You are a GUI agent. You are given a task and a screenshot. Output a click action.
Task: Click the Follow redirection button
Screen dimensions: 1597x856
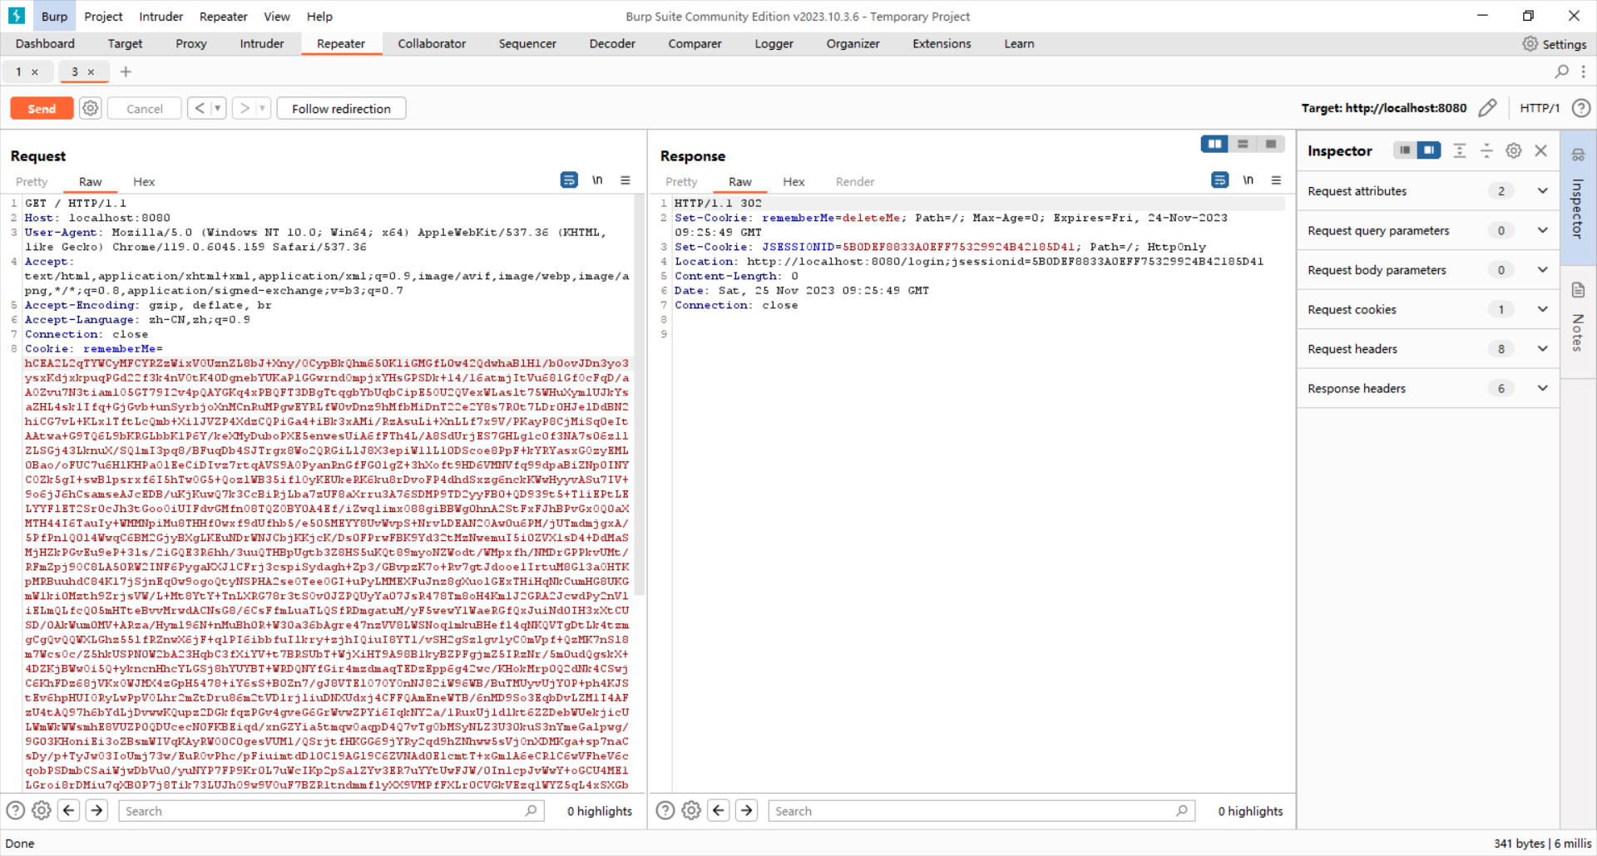tap(341, 108)
